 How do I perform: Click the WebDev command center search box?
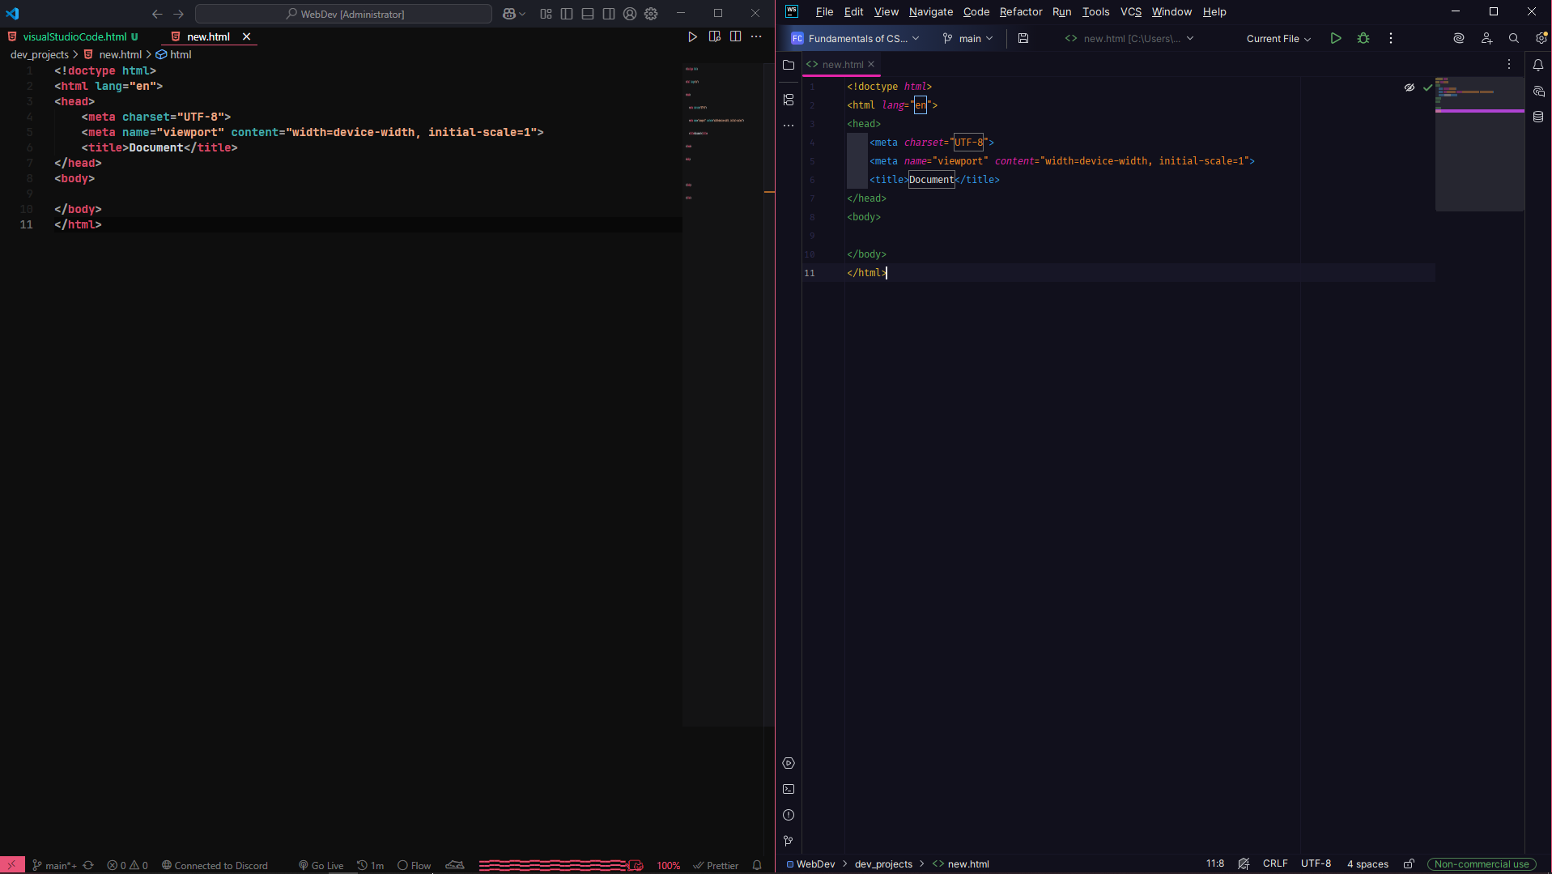click(x=343, y=14)
